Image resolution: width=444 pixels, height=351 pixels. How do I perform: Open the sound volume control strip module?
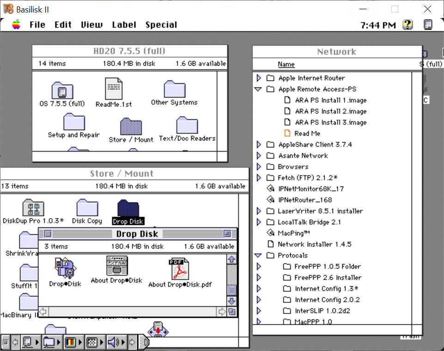click(x=116, y=342)
